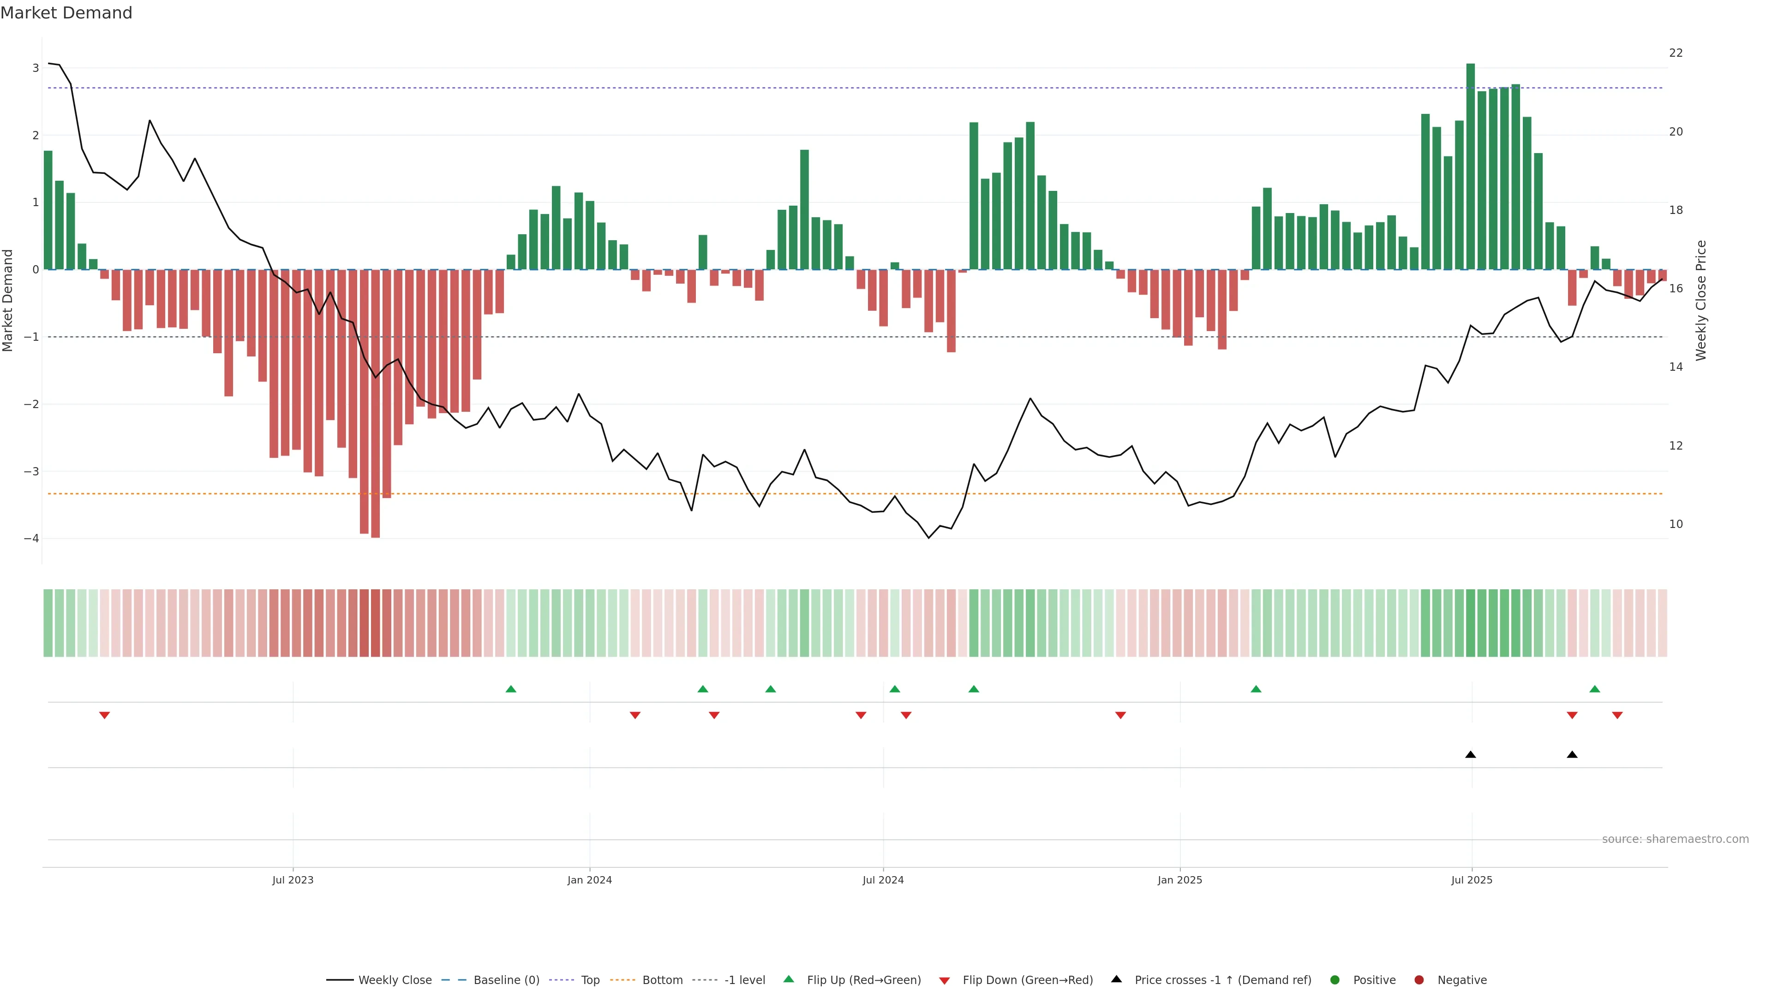The image size is (1772, 996).
Task: Toggle the Bottom orange dotted legend entry
Action: [662, 980]
